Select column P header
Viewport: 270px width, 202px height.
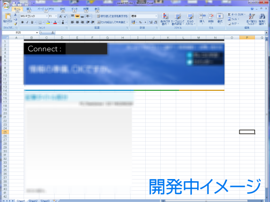click(247, 37)
